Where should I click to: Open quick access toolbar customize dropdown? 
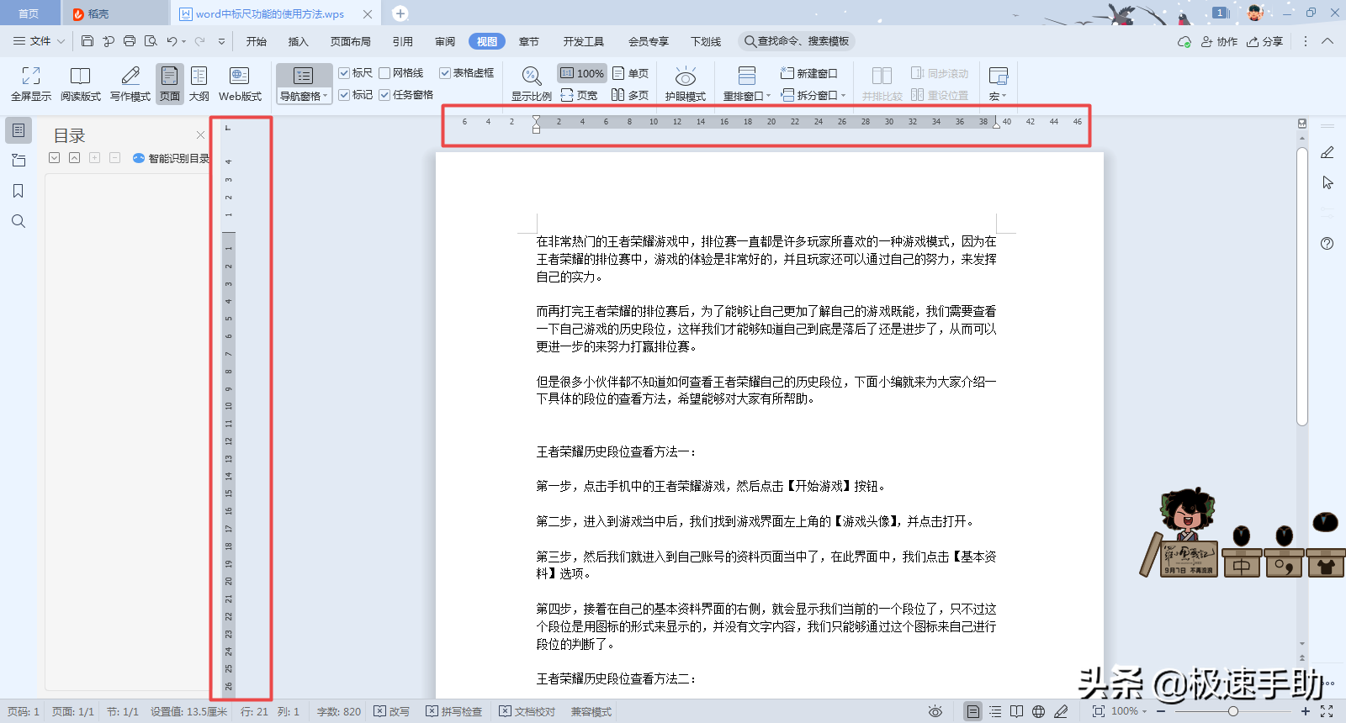click(x=221, y=41)
